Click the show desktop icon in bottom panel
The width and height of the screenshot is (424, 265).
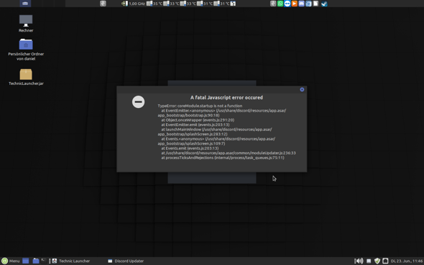[26, 261]
